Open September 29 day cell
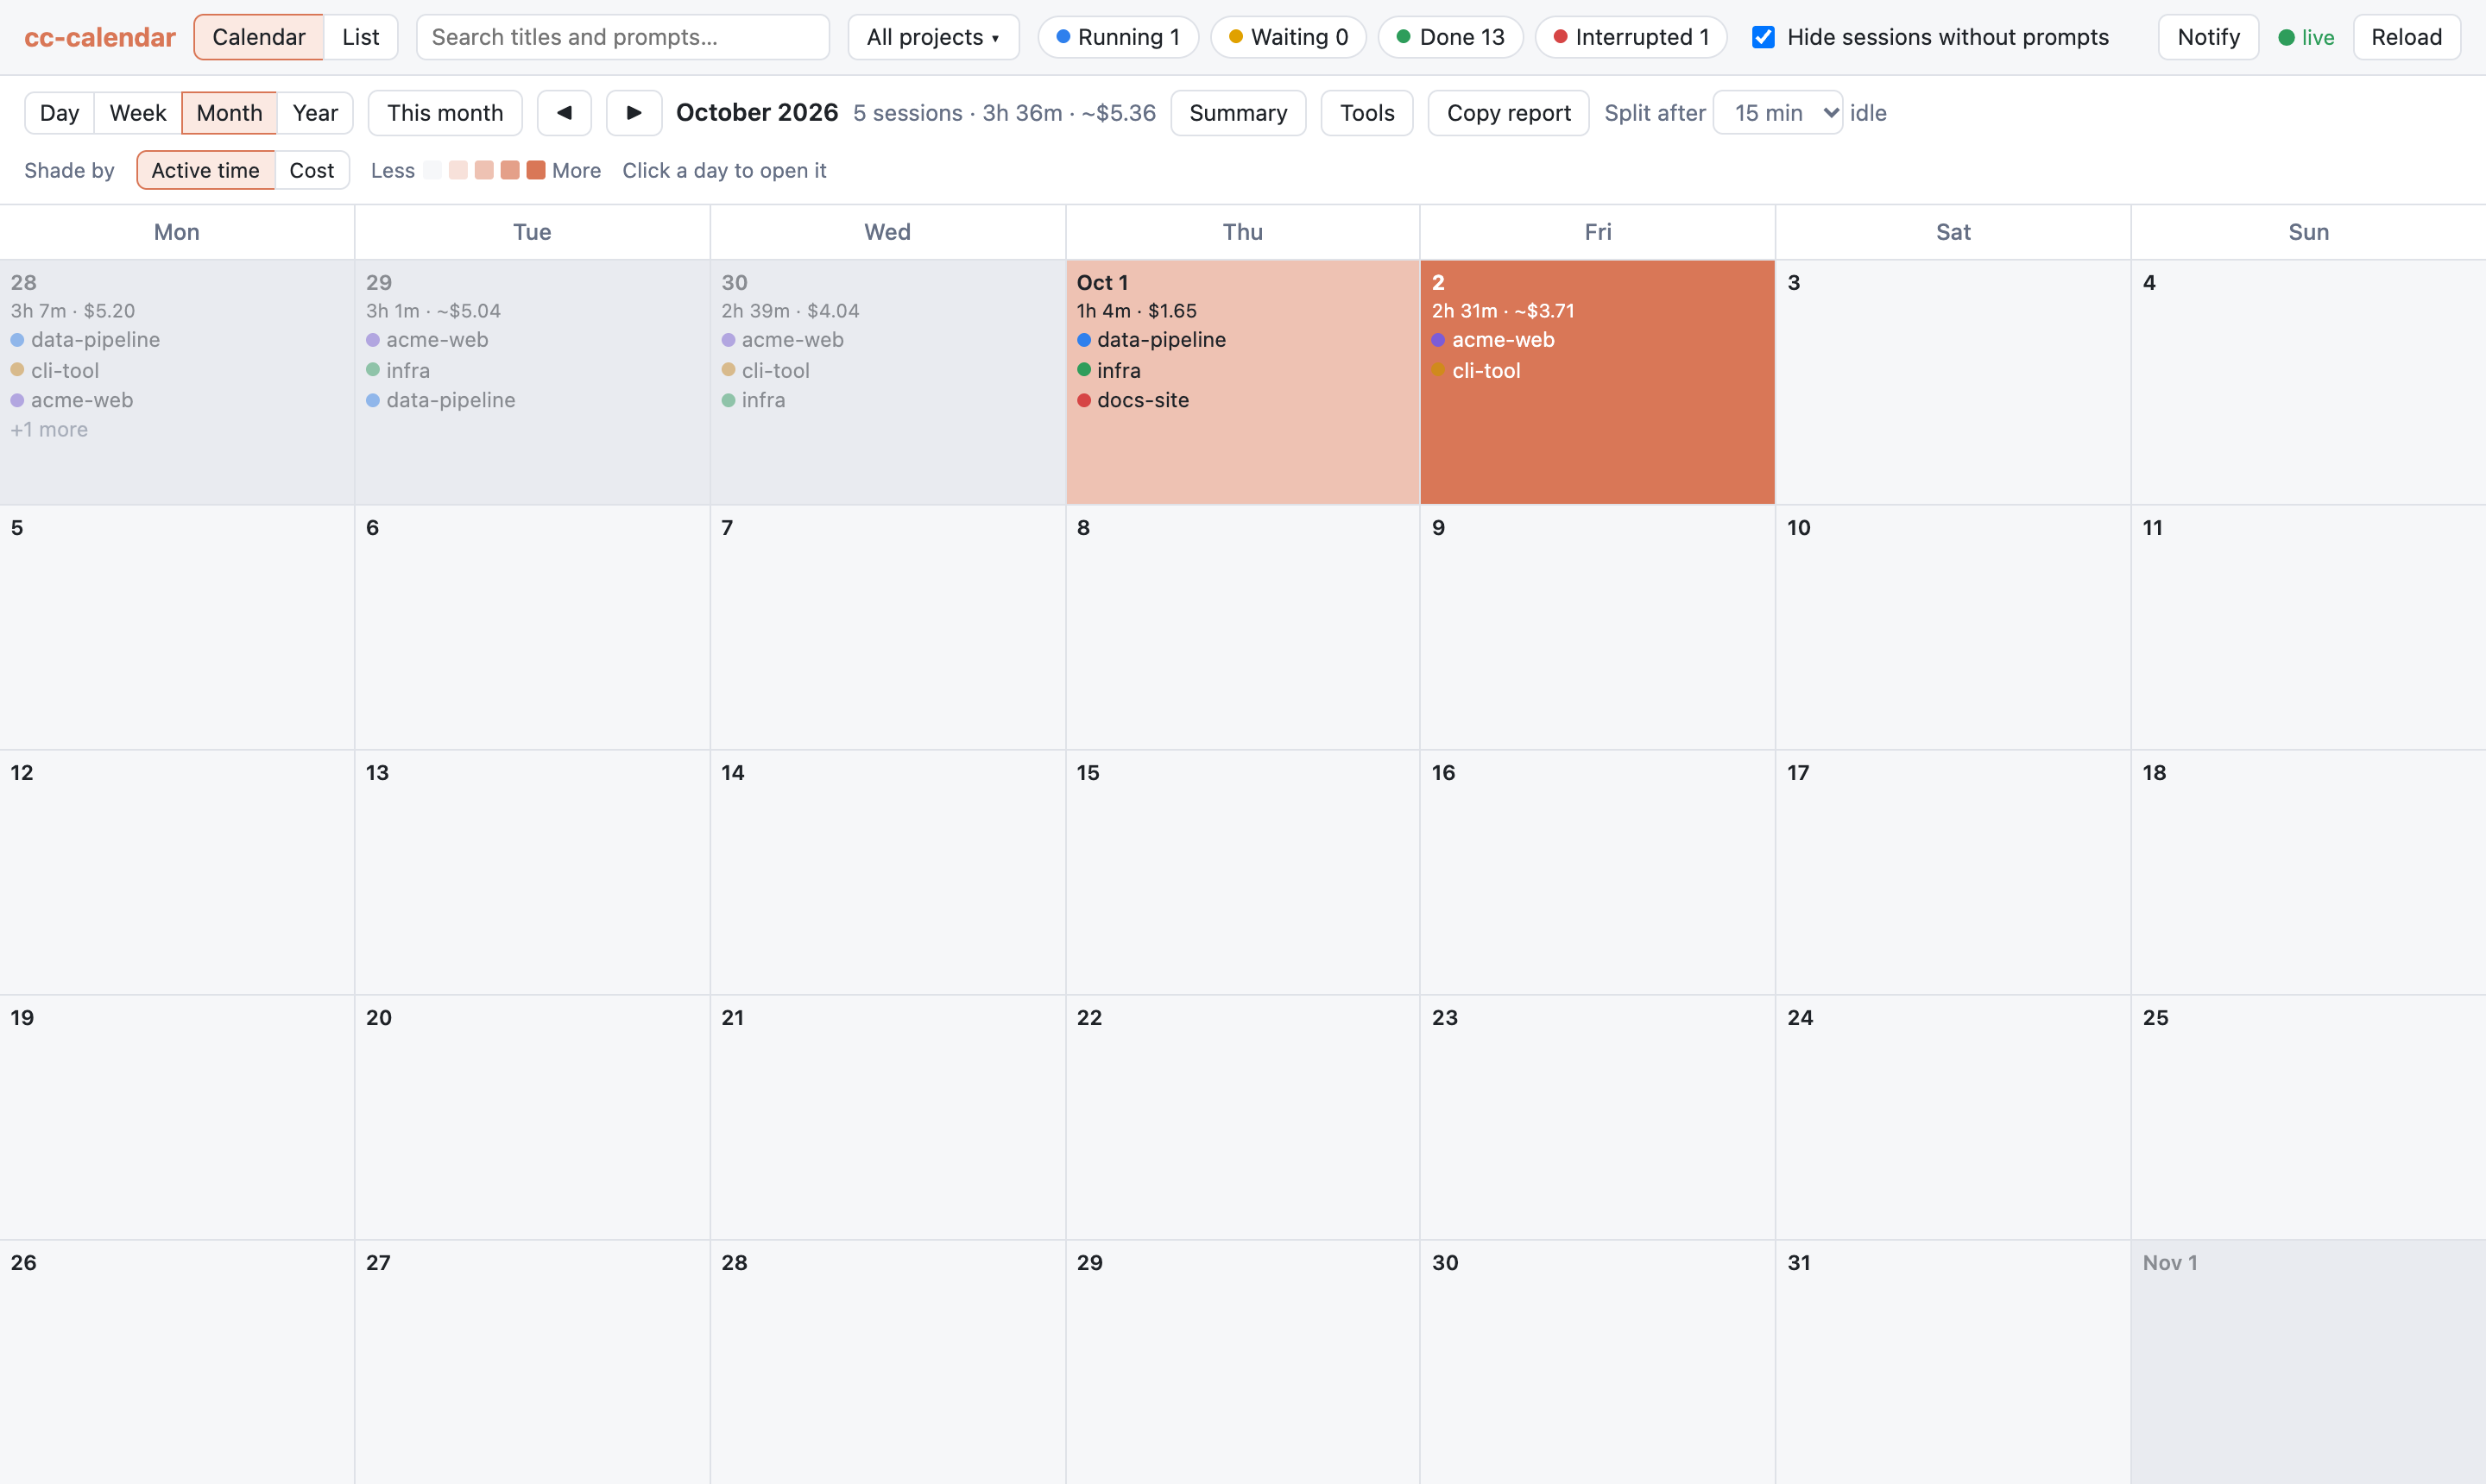The image size is (2486, 1484). [x=533, y=382]
